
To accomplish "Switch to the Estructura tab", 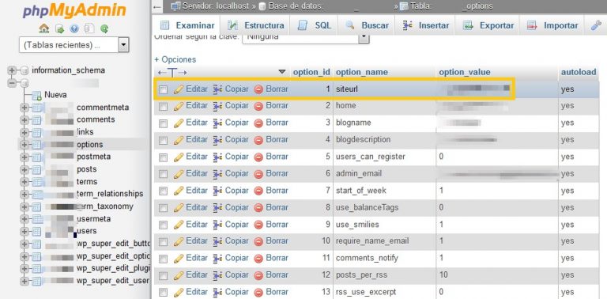I will click(255, 25).
